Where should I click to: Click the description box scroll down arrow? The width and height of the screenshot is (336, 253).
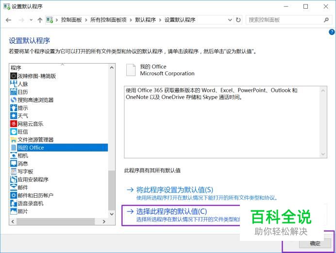(323, 154)
